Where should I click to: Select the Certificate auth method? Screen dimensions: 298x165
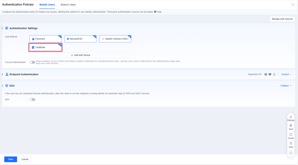point(45,47)
